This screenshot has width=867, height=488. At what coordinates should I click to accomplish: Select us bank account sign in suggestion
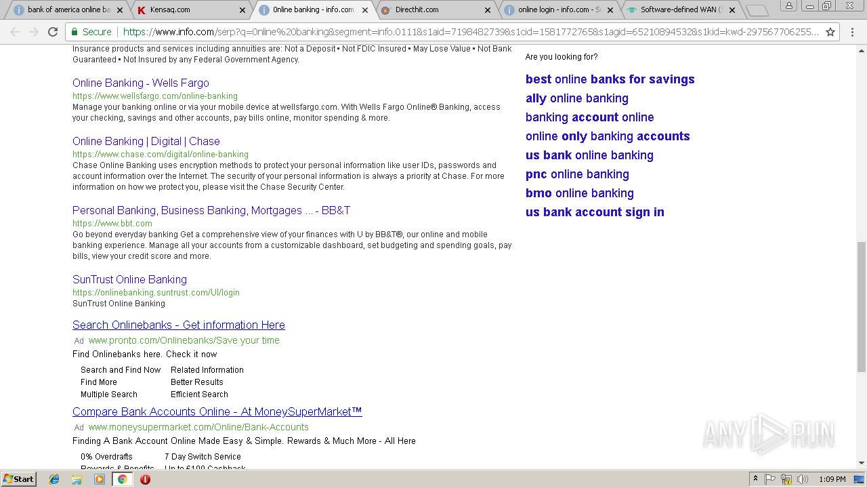click(x=595, y=212)
